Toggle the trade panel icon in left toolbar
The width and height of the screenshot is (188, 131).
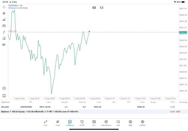coord(4,96)
